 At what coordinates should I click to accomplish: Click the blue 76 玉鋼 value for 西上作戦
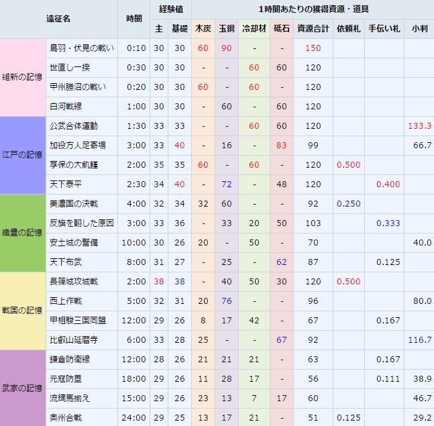click(x=227, y=301)
